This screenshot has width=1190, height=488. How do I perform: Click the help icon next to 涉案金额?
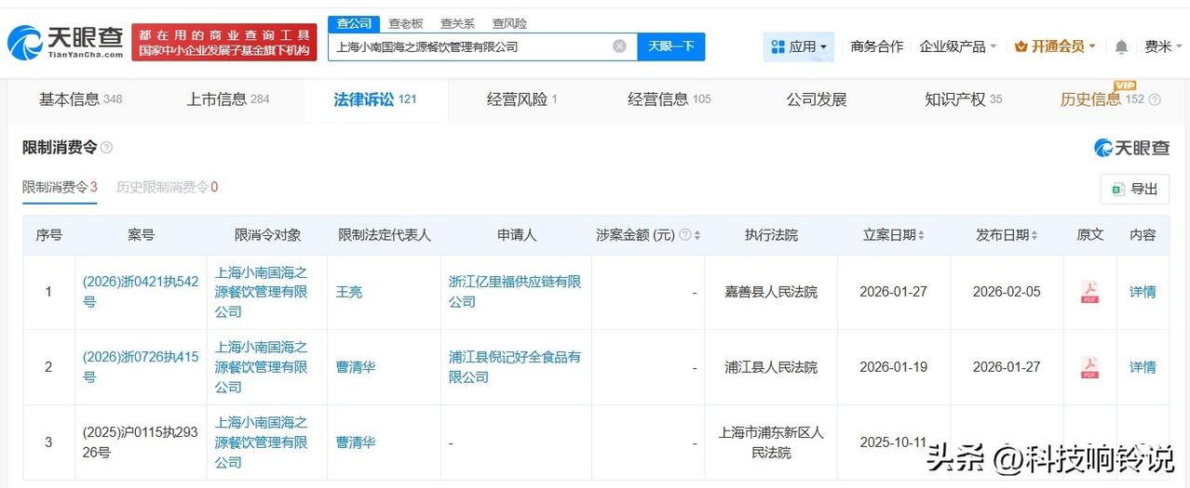click(x=685, y=235)
